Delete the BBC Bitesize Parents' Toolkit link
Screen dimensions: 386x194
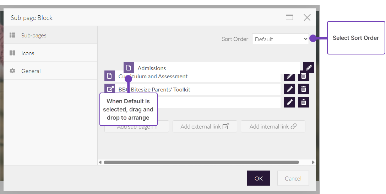[x=304, y=89]
